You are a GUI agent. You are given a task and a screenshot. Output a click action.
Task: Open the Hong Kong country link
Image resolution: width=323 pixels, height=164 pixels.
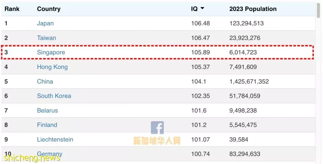coord(52,67)
